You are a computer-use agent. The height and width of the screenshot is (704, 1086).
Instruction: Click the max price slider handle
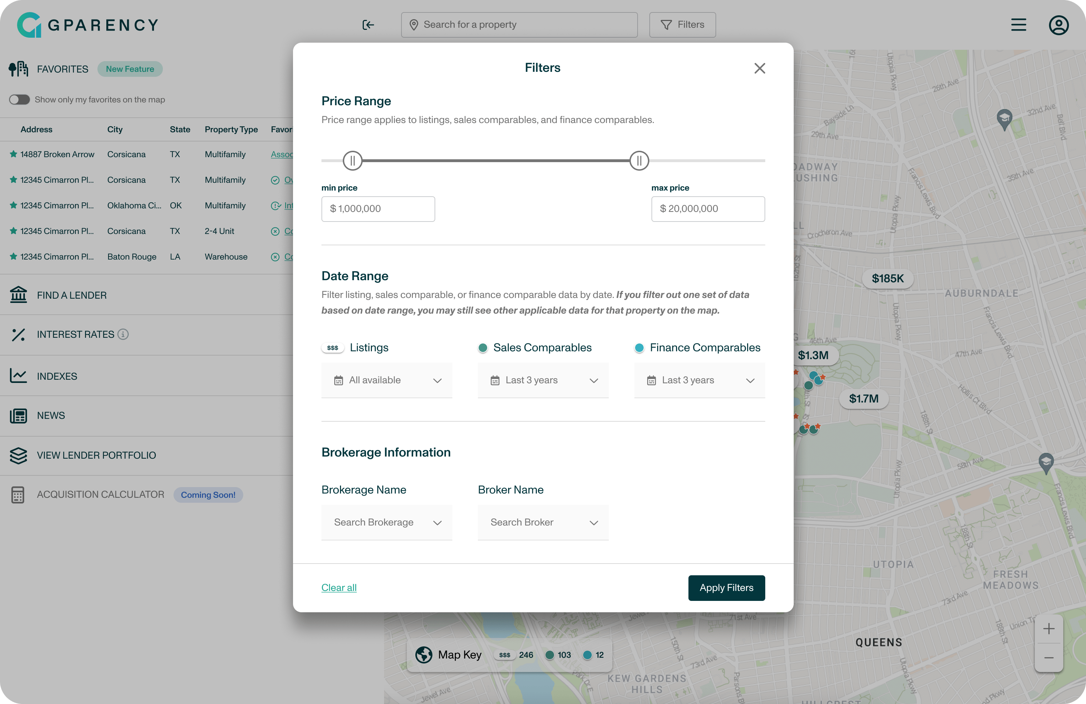[x=639, y=161]
